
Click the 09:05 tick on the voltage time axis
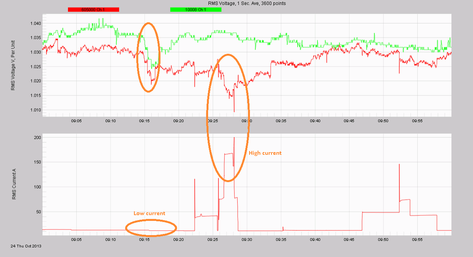tap(76, 121)
